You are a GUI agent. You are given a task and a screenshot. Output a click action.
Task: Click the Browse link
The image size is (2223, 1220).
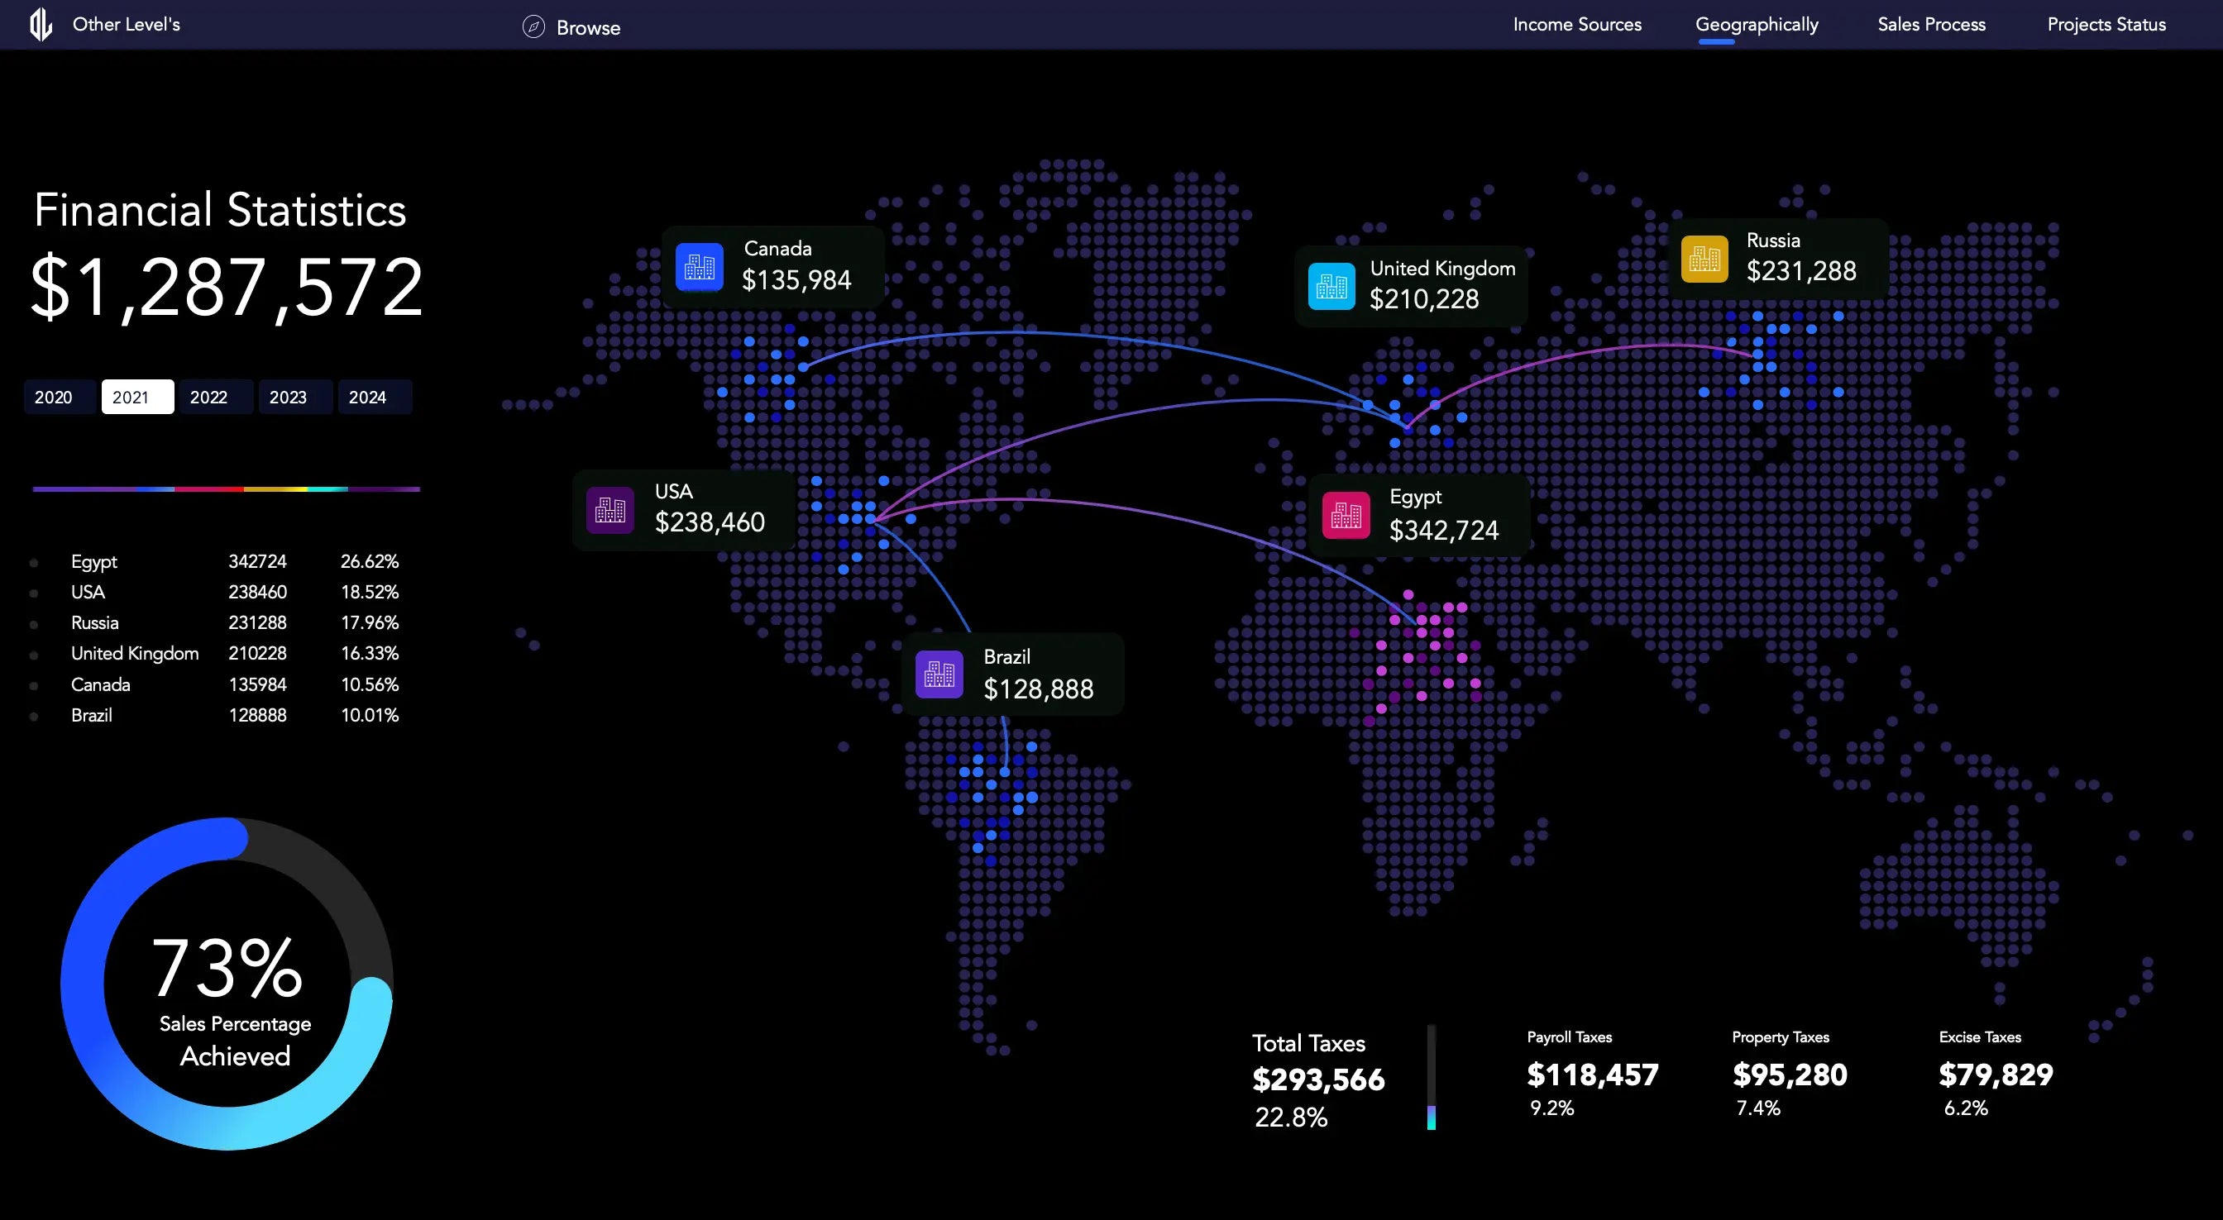588,27
